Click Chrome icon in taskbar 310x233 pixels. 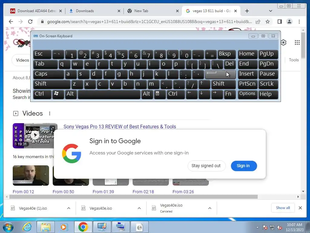[x=83, y=227]
